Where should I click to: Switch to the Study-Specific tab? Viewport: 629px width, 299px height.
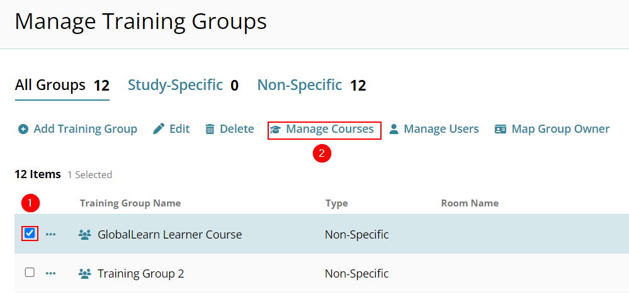tap(183, 86)
